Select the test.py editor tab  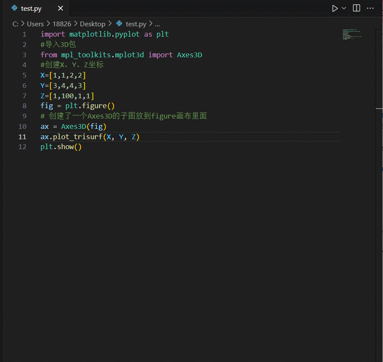pos(36,9)
